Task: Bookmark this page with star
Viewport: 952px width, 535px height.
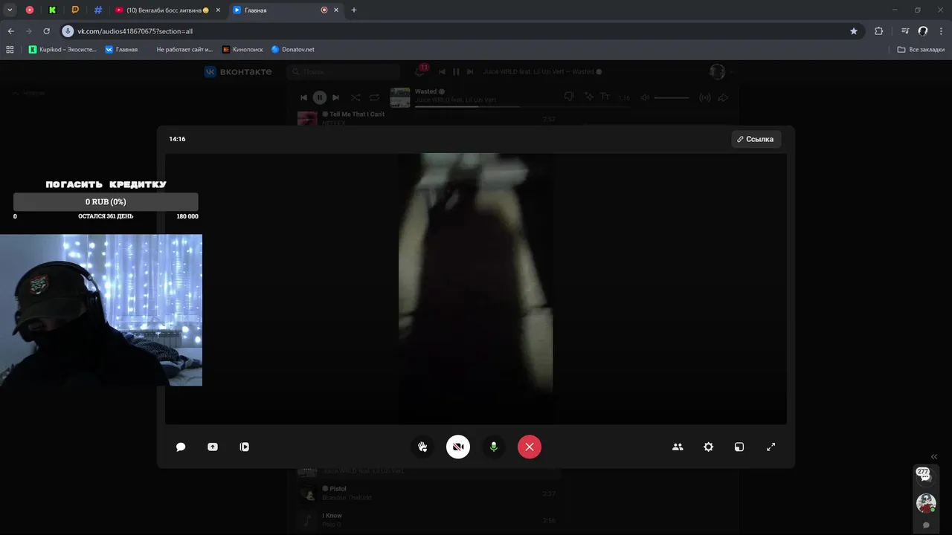Action: pyautogui.click(x=854, y=31)
